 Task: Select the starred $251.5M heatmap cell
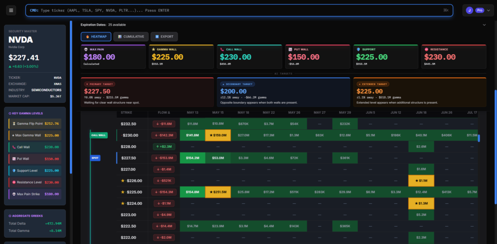(x=218, y=192)
